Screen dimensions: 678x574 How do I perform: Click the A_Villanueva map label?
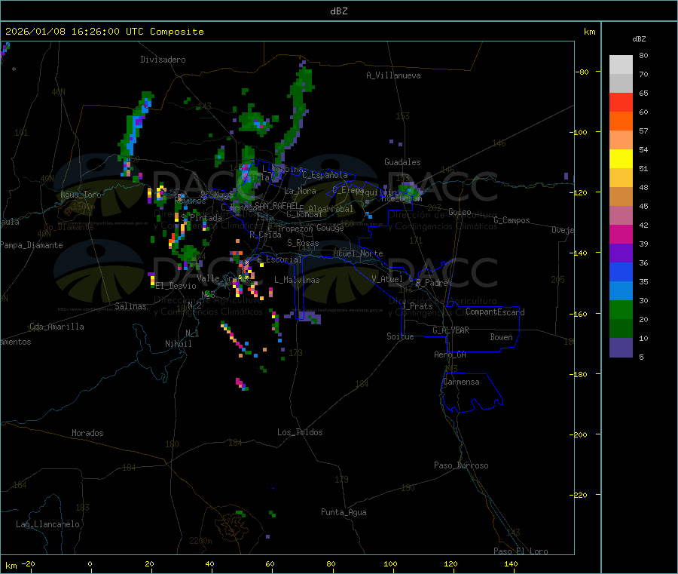click(393, 75)
